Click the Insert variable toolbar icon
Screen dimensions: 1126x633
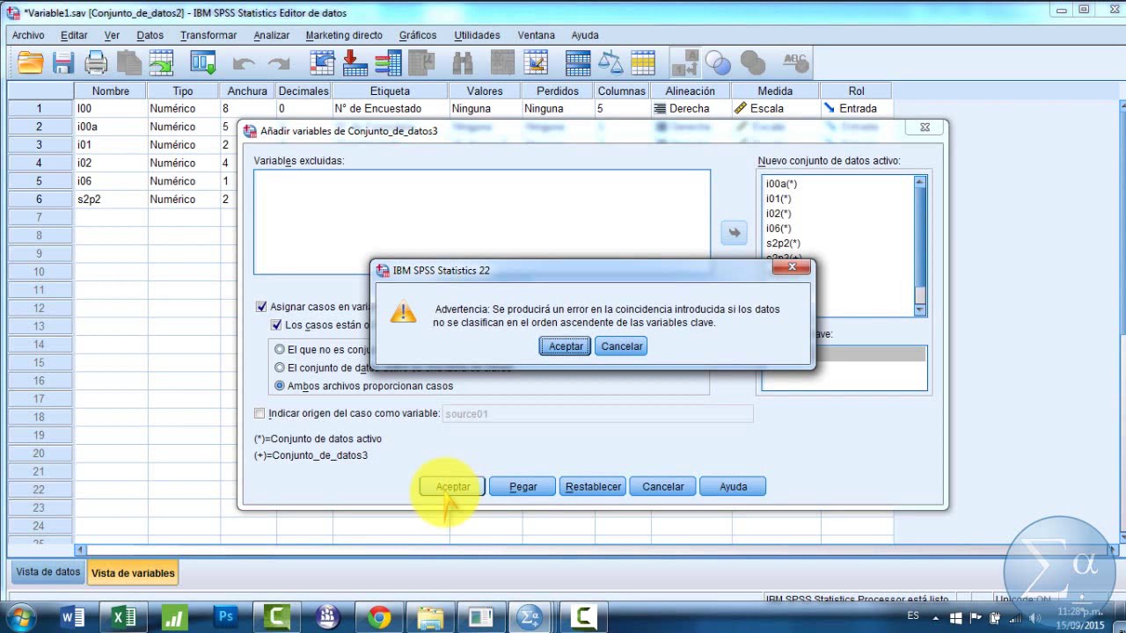click(x=536, y=62)
